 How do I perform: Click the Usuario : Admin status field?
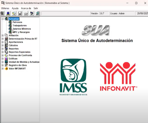click(x=122, y=13)
